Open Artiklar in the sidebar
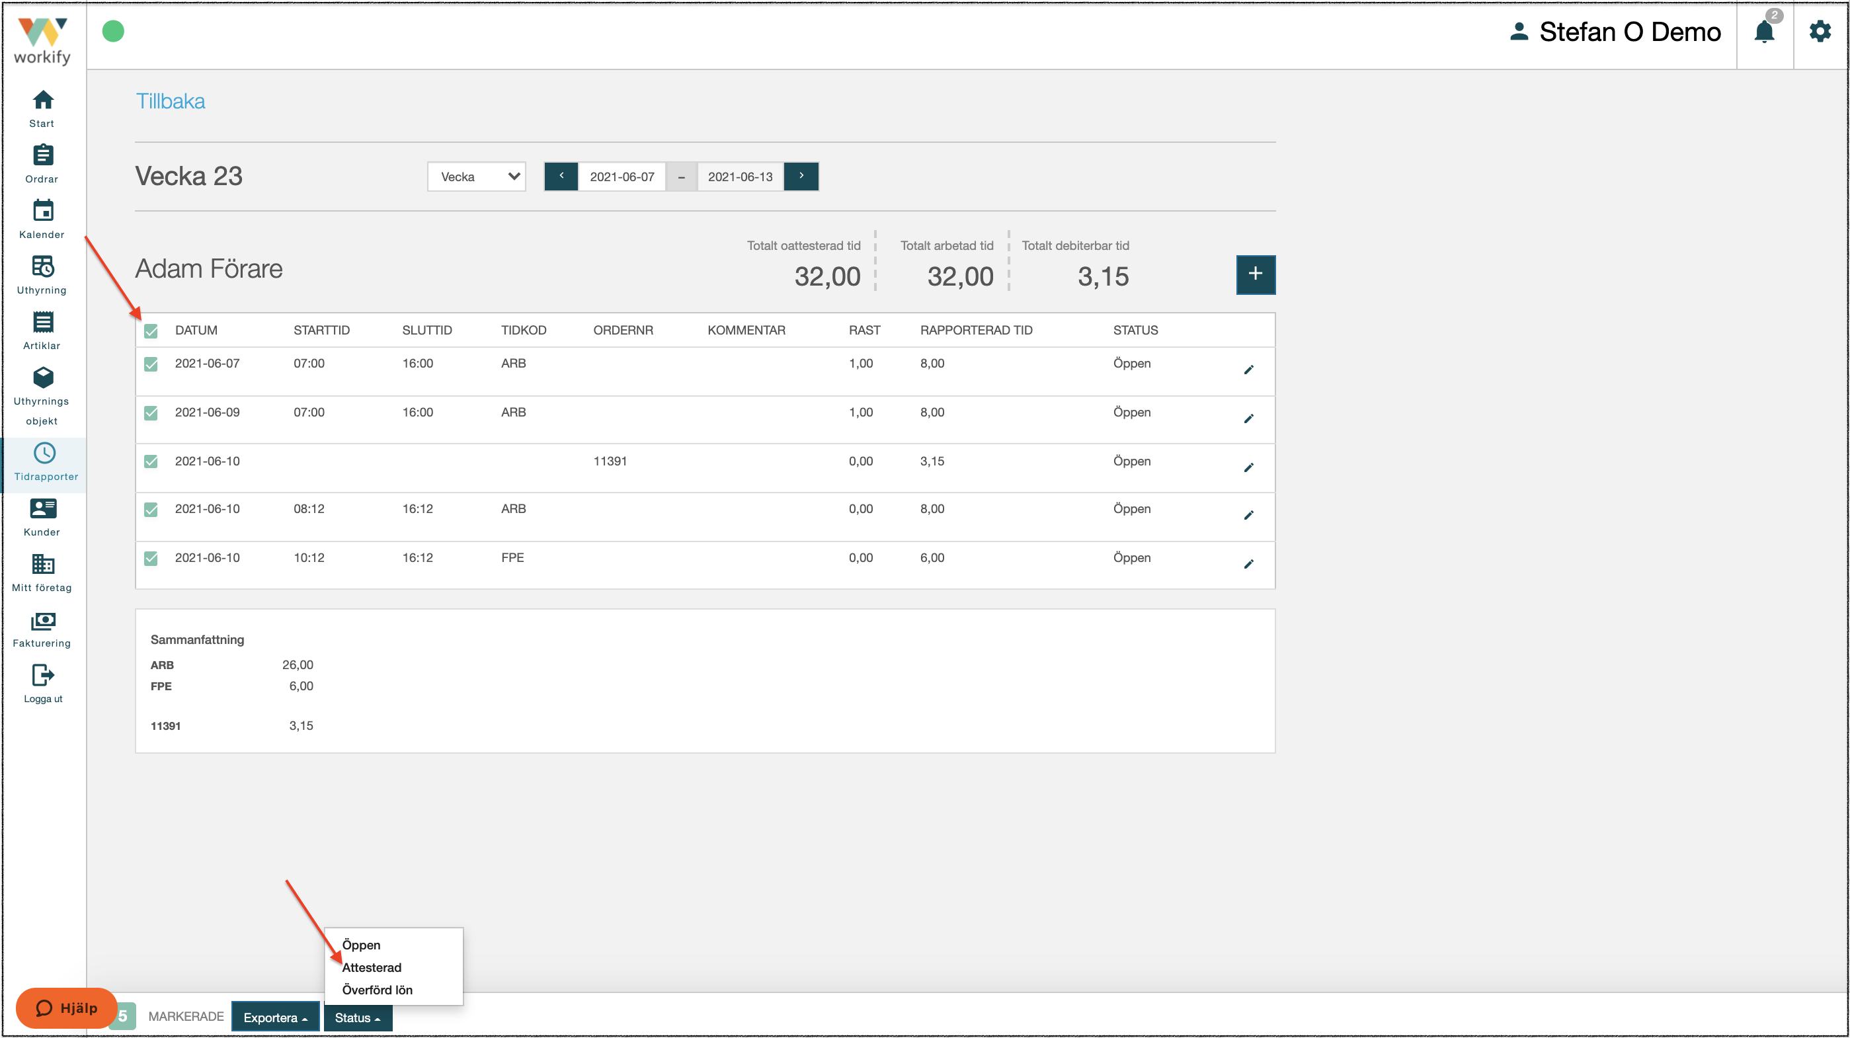 click(42, 330)
